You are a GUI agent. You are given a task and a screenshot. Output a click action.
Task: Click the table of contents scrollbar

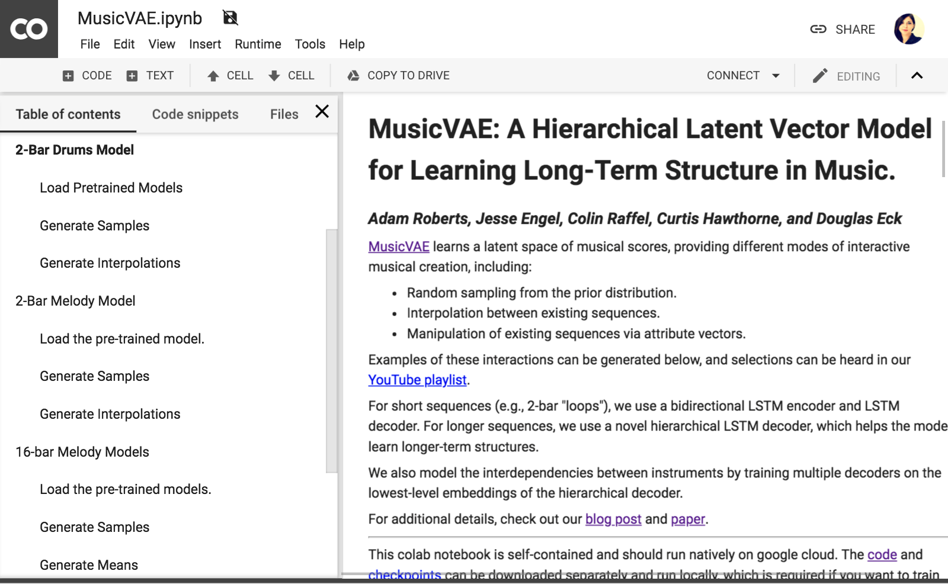click(x=331, y=349)
